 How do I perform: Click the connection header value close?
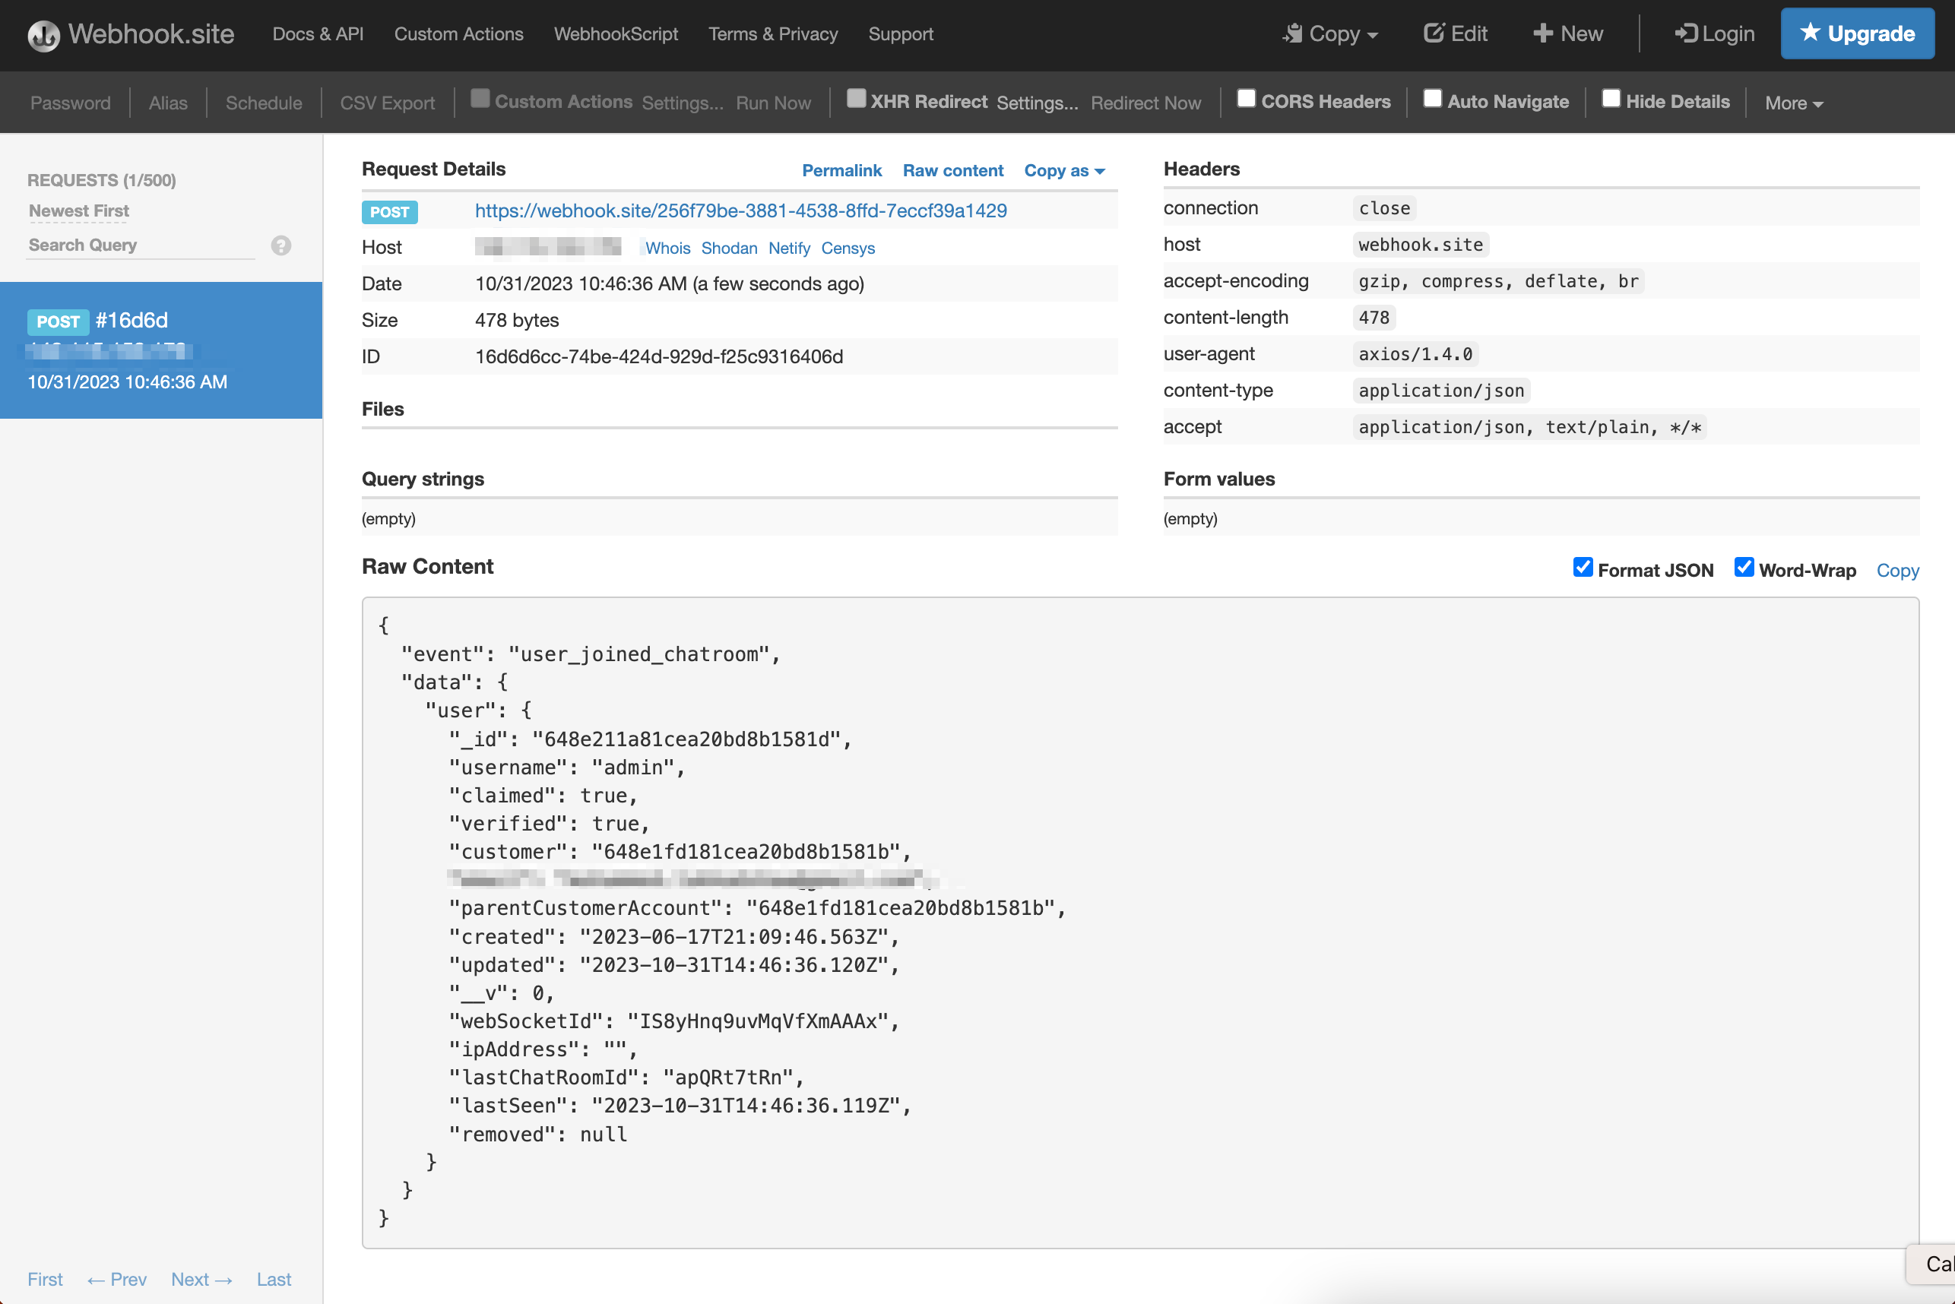pyautogui.click(x=1384, y=208)
